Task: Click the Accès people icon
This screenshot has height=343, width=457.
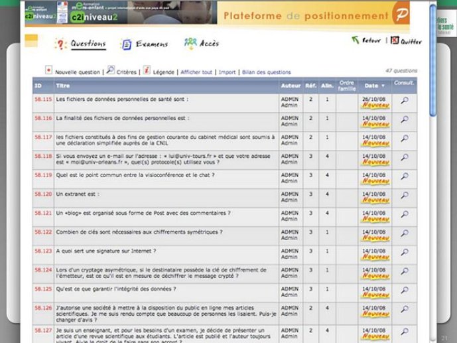Action: pos(190,43)
